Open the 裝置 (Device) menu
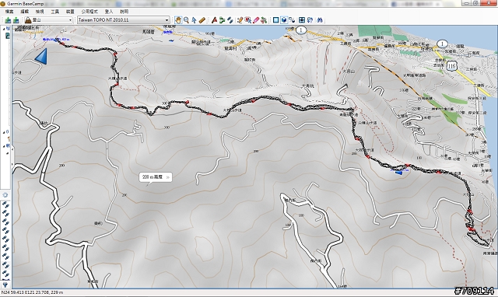Image resolution: width=498 pixels, height=297 pixels. coord(70,12)
